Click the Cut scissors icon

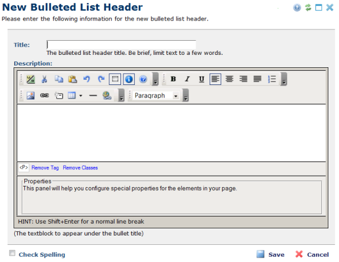[x=44, y=79]
